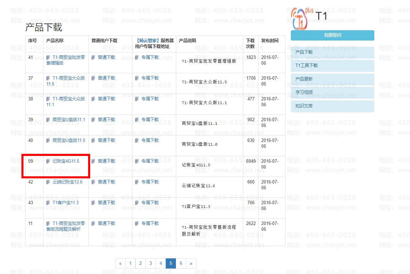Click file icon beside 商贸宝U盘版11.0
This screenshot has height=274, width=410.
point(48,141)
